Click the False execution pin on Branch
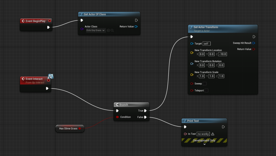 click(145, 117)
